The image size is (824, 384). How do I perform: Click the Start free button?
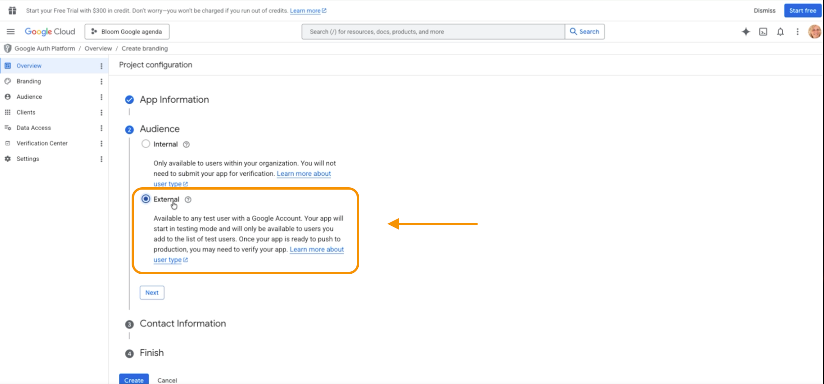coord(803,10)
